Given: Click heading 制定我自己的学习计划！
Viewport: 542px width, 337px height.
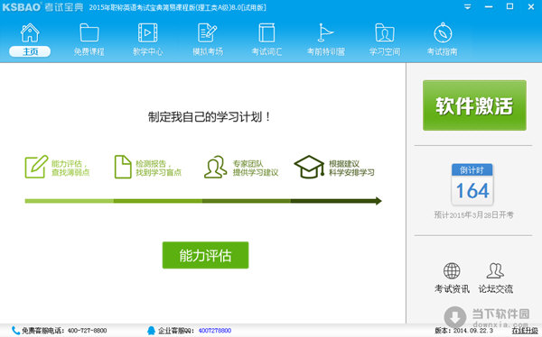Looking at the screenshot, I should (210, 117).
